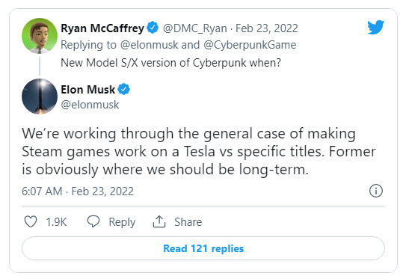
Task: Click the 1.9K likes count
Action: [x=56, y=222]
